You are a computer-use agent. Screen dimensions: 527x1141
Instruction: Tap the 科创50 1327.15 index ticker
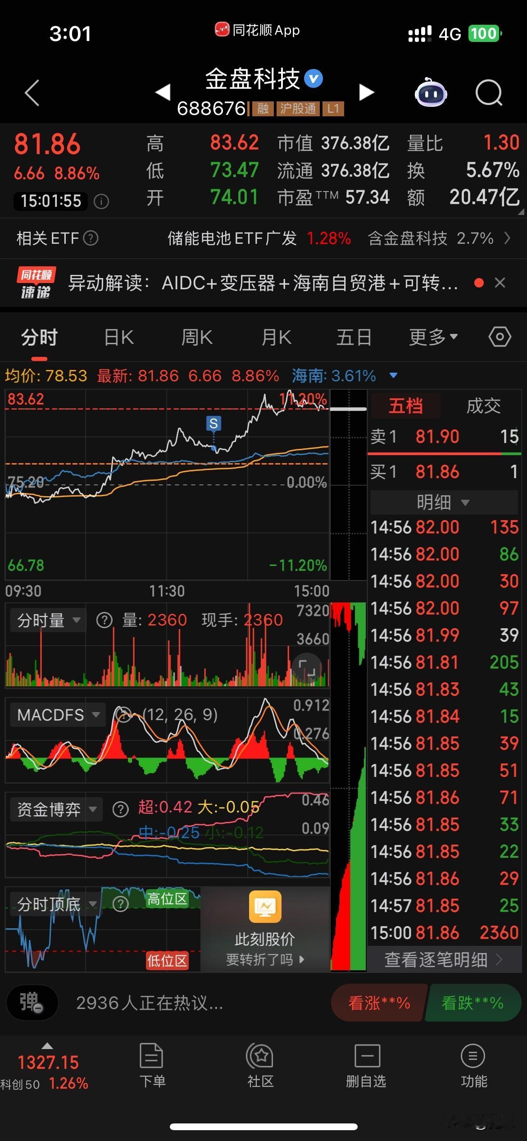pyautogui.click(x=45, y=1072)
